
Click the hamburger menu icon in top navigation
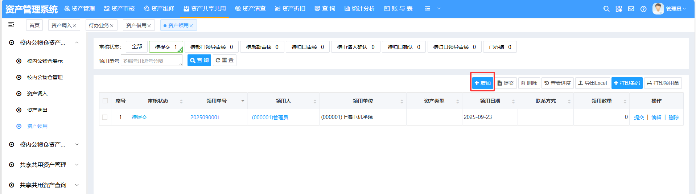coord(428,8)
